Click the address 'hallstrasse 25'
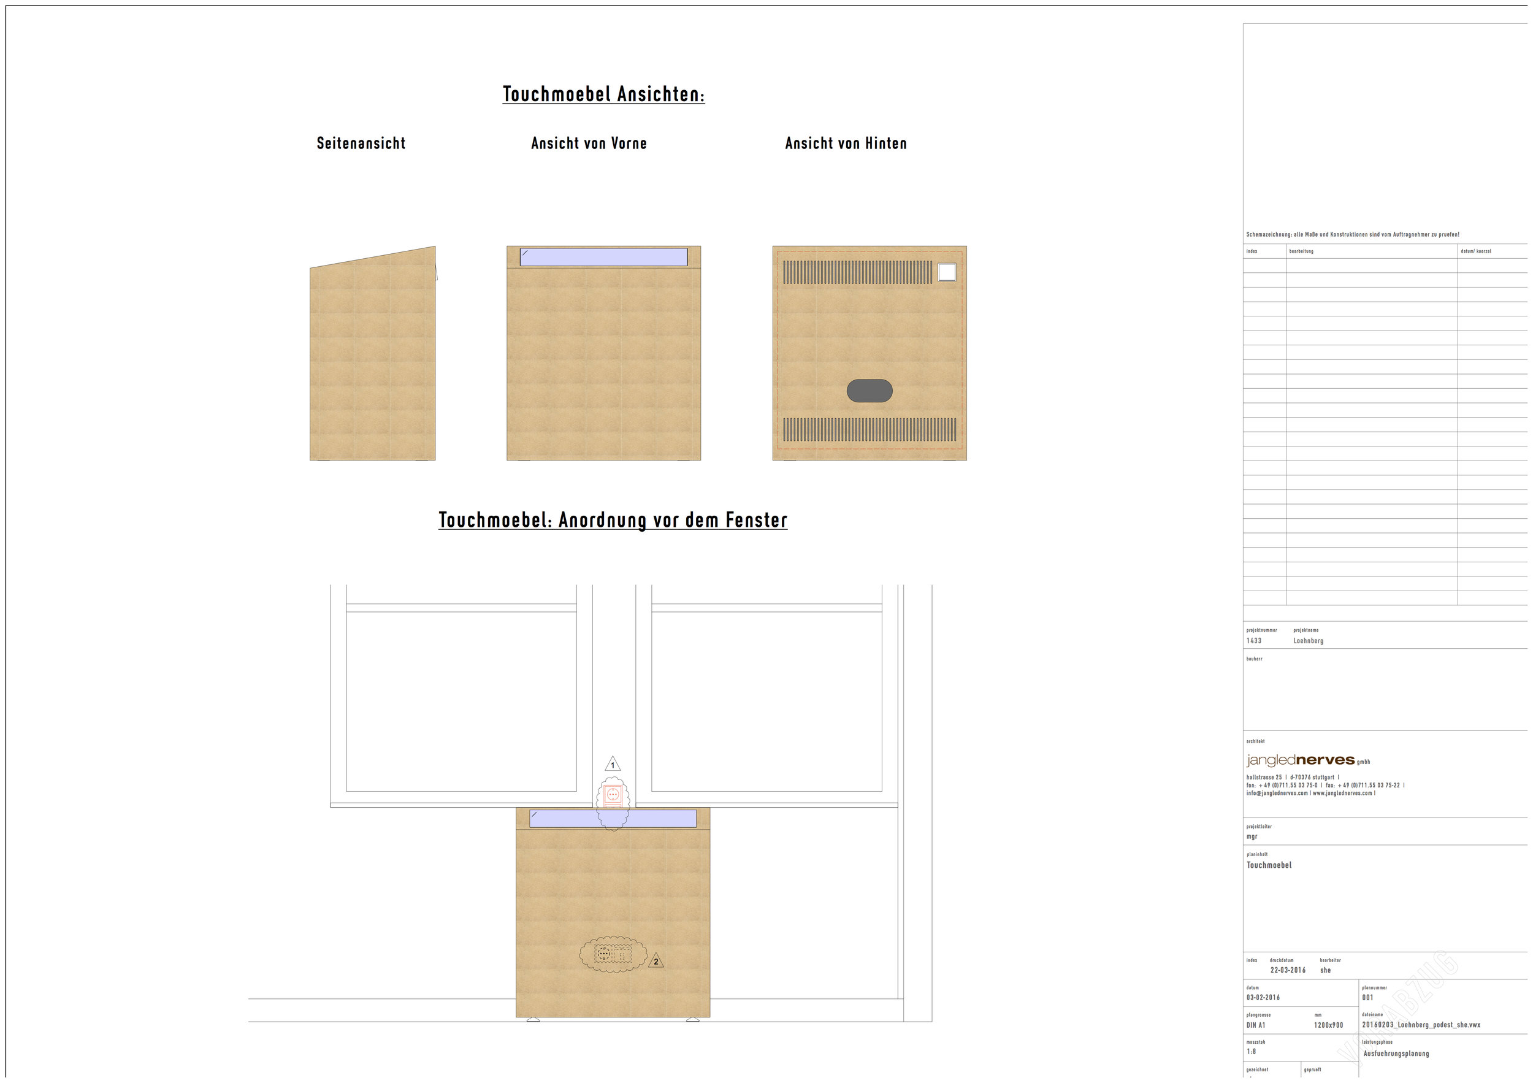1533x1083 pixels. tap(1264, 777)
